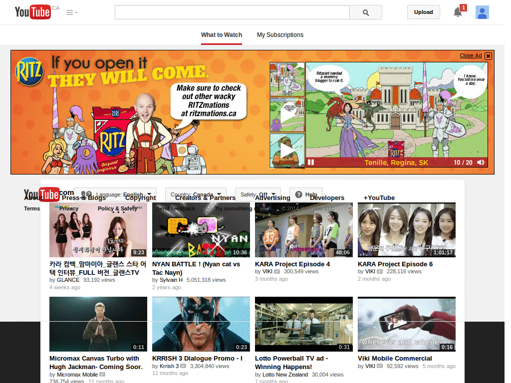Click the Micromax Canvas Turbo video title
Viewport: 511px width, 383px height.
coord(96,363)
